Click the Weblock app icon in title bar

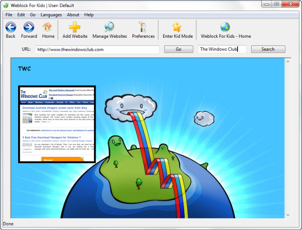6,5
